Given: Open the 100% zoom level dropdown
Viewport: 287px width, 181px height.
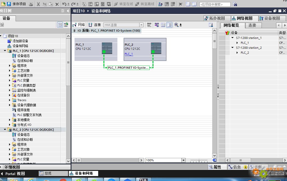Looking at the screenshot, I should click(183, 160).
